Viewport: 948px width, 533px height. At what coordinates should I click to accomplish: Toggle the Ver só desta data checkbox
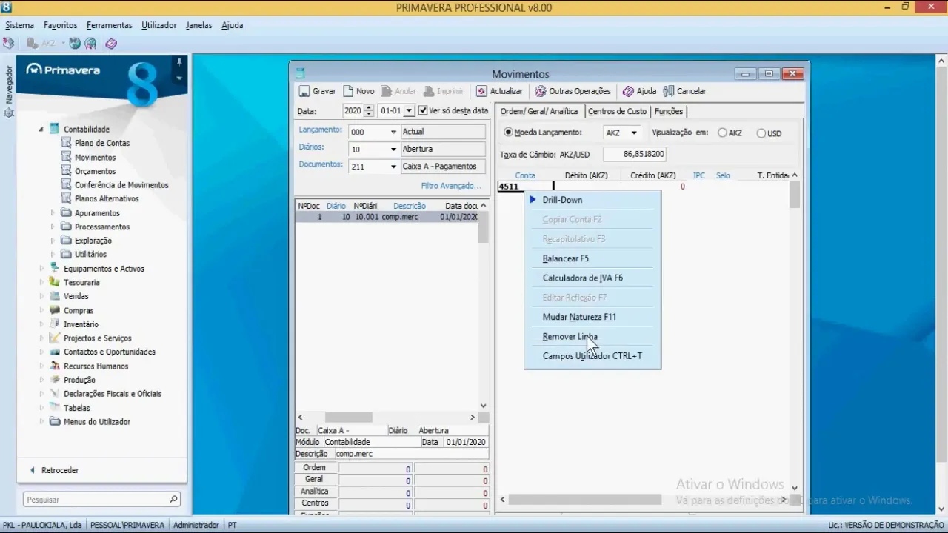(x=423, y=110)
